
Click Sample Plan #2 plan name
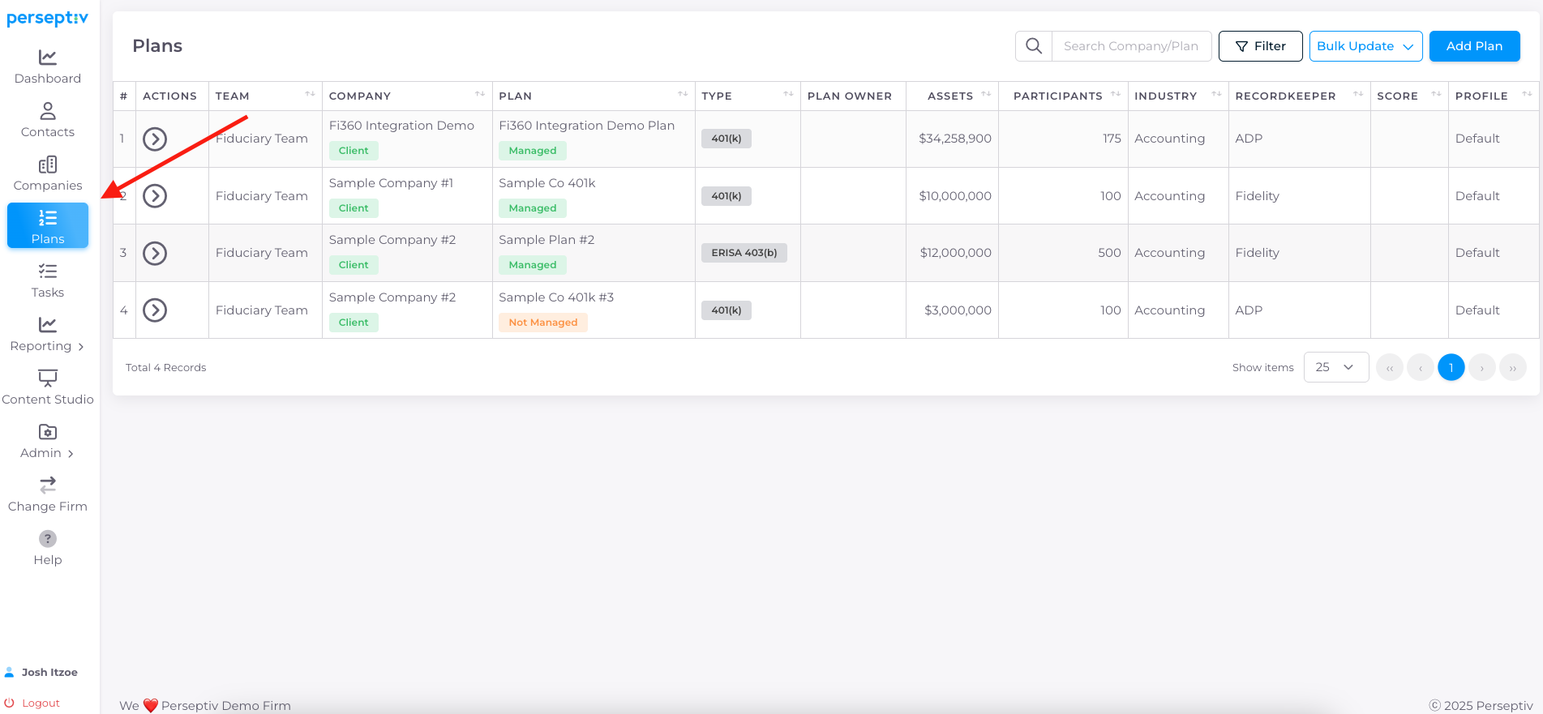[x=546, y=240]
